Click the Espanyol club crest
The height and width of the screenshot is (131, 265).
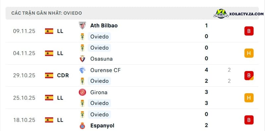(82, 126)
